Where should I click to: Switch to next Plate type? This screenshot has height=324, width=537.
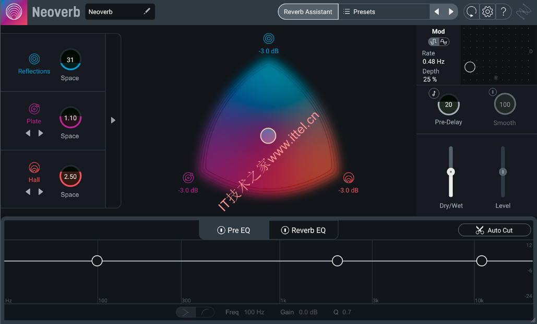tap(41, 133)
